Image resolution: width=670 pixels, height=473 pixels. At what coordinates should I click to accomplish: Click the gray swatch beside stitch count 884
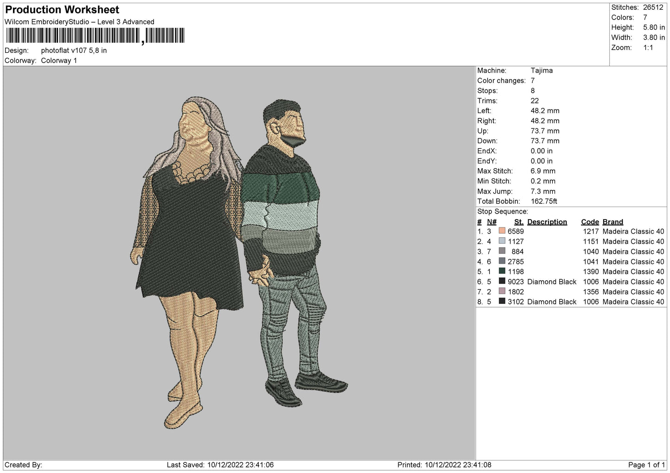click(502, 251)
